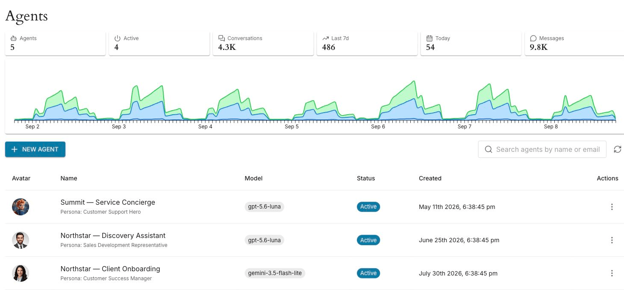Click the Northstar — Discovery Assistant avatar
The width and height of the screenshot is (624, 290).
21,240
